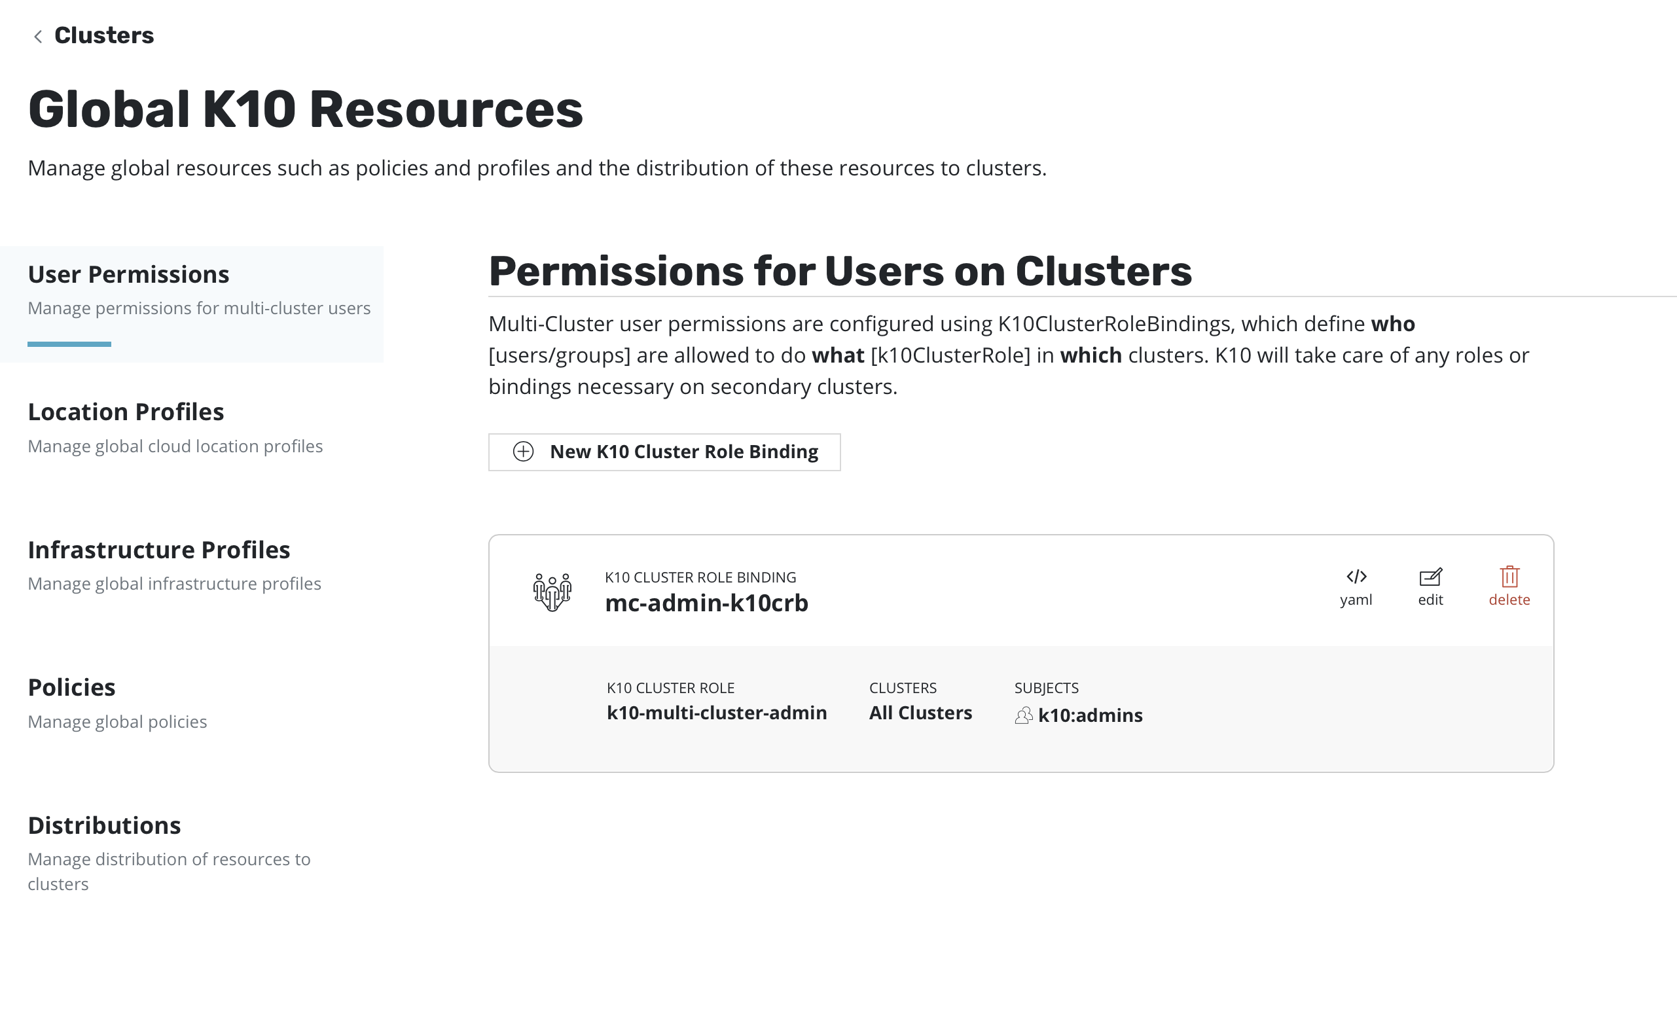Screen dimensions: 1677x1021
Task: Click the user icon beside k10:admins
Action: tap(1023, 715)
